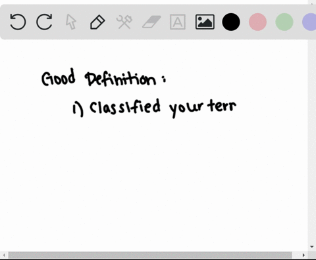This screenshot has height=260, width=316.
Task: Click the horizontal scrollbar left arrow
Action: [4, 255]
